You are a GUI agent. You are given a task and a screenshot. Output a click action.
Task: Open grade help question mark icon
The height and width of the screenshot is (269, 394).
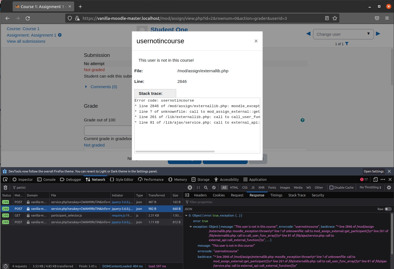tap(302, 120)
